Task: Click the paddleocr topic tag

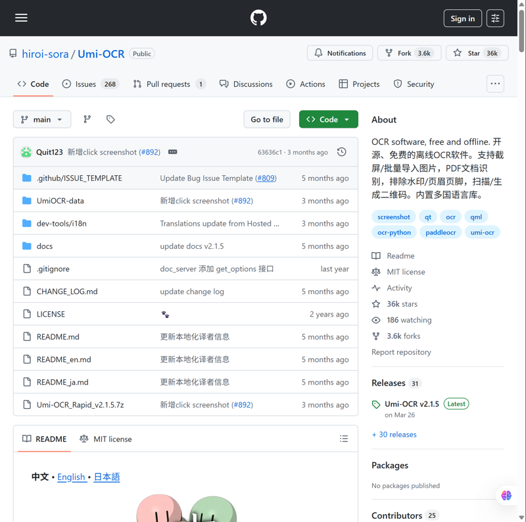Action: click(x=441, y=232)
